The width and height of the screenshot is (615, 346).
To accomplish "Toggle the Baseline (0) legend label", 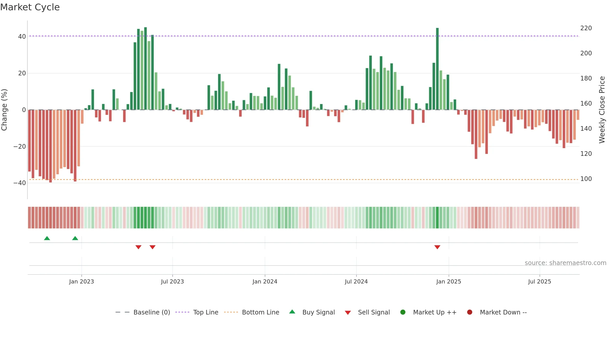I will click(x=152, y=312).
